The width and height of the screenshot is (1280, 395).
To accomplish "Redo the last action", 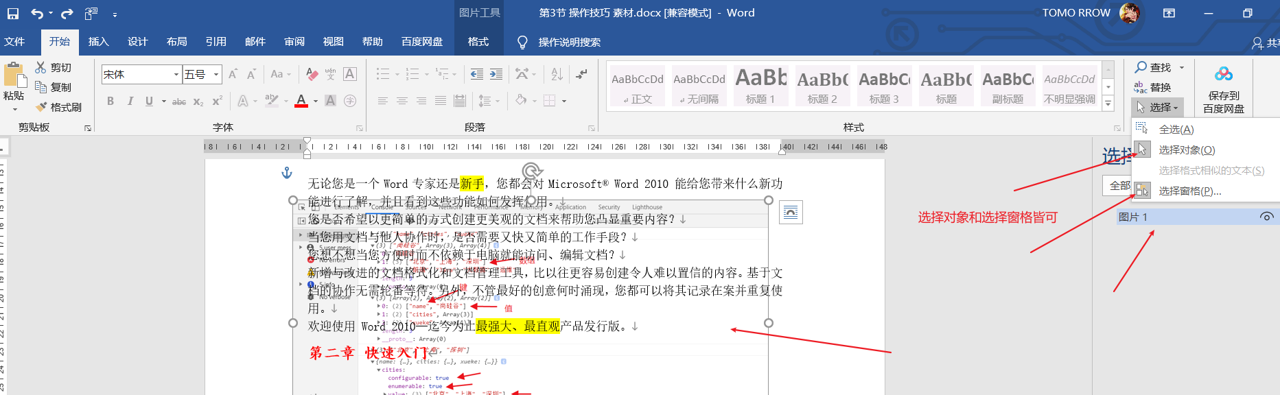I will click(67, 13).
